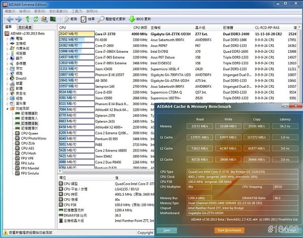Expand the DirectX tree node
This screenshot has width=303, height=238.
(6, 78)
